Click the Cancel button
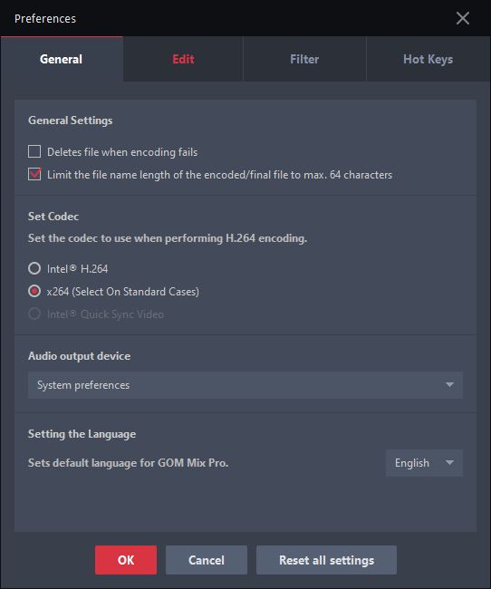The height and width of the screenshot is (589, 491). [207, 560]
